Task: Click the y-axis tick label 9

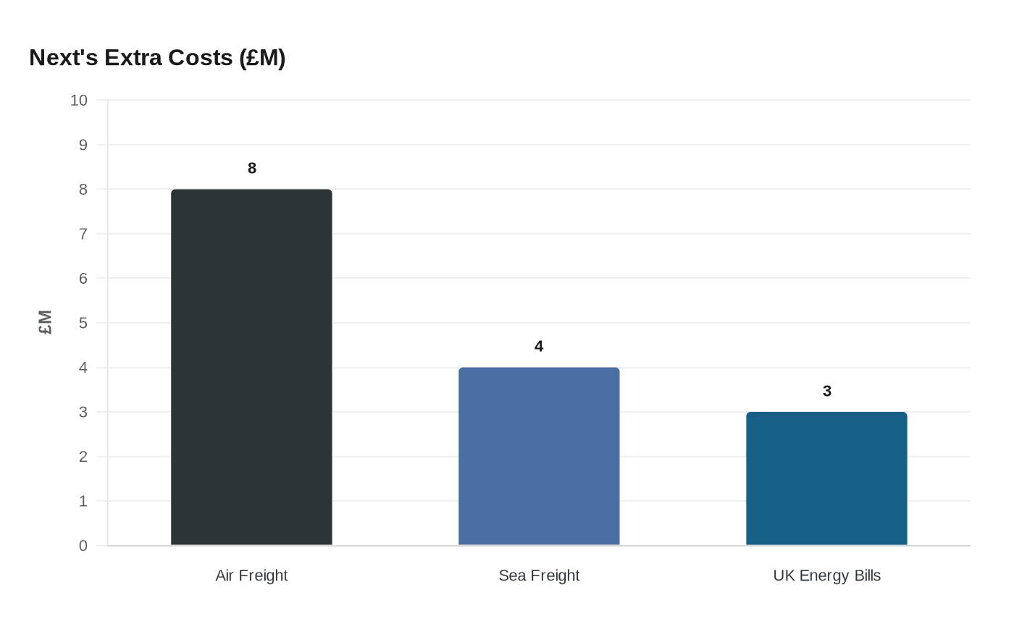Action: coord(83,145)
